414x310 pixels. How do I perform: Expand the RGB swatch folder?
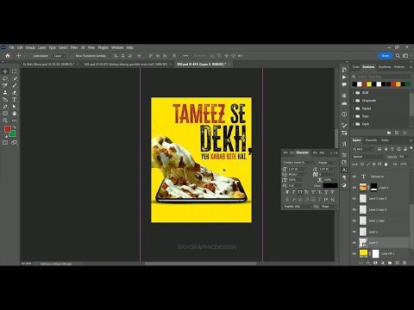click(x=354, y=93)
